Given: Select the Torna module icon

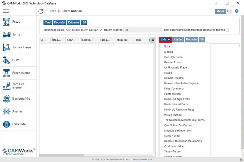Looking at the screenshot, I should point(6,35).
